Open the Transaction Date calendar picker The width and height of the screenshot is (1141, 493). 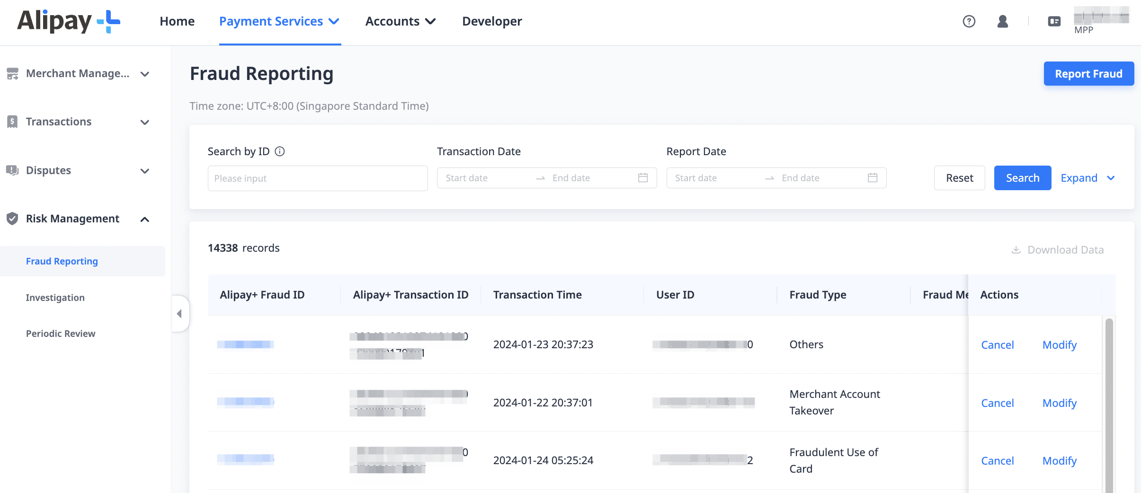pyautogui.click(x=643, y=177)
